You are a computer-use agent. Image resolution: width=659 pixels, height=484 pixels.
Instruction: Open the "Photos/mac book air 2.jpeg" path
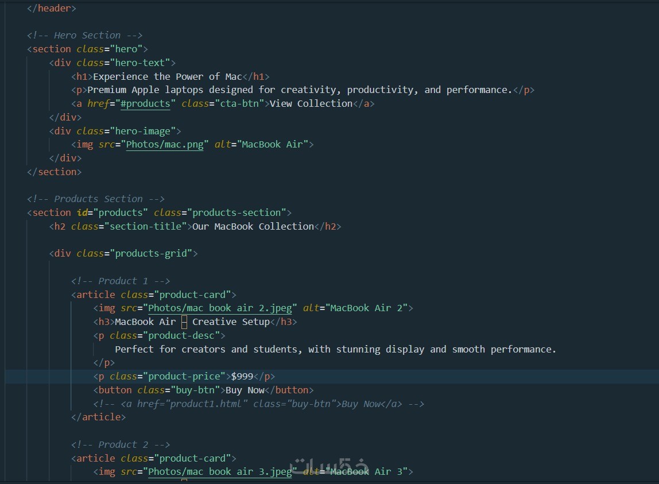(220, 308)
